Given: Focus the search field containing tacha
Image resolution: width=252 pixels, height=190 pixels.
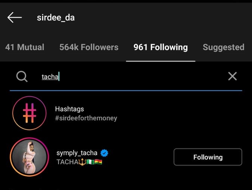Looking at the screenshot, I should (126, 77).
